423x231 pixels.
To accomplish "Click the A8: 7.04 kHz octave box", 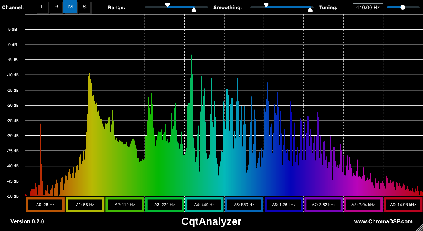I will [363, 205].
